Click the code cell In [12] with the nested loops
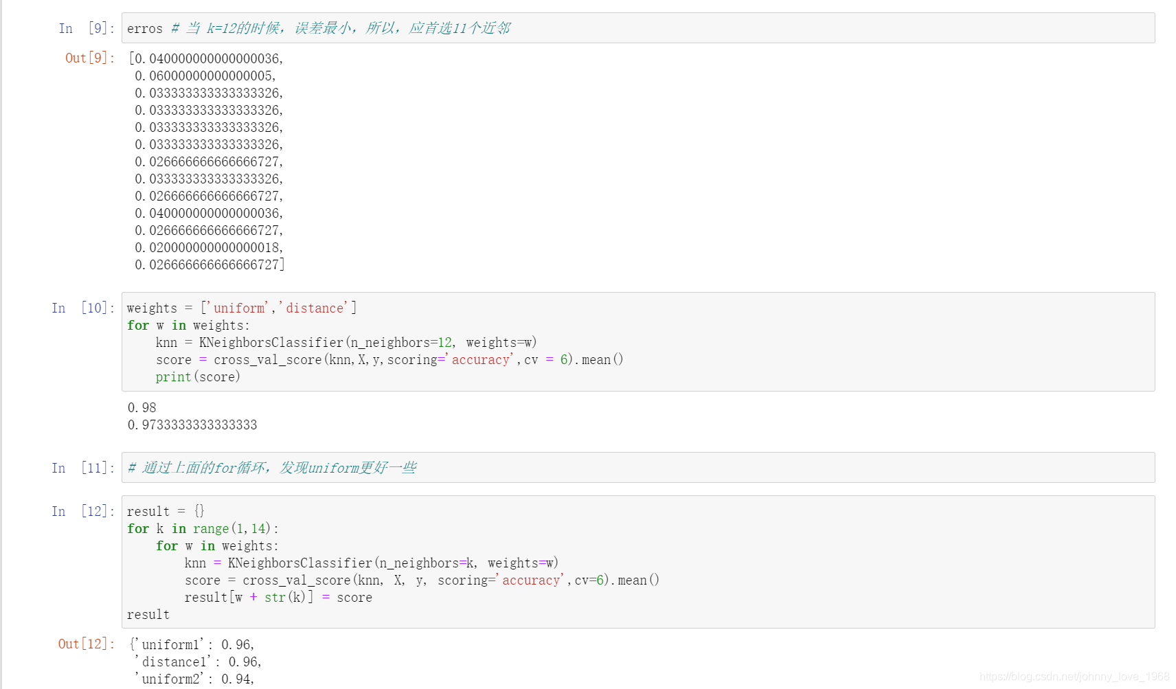1176x689 pixels. (638, 562)
